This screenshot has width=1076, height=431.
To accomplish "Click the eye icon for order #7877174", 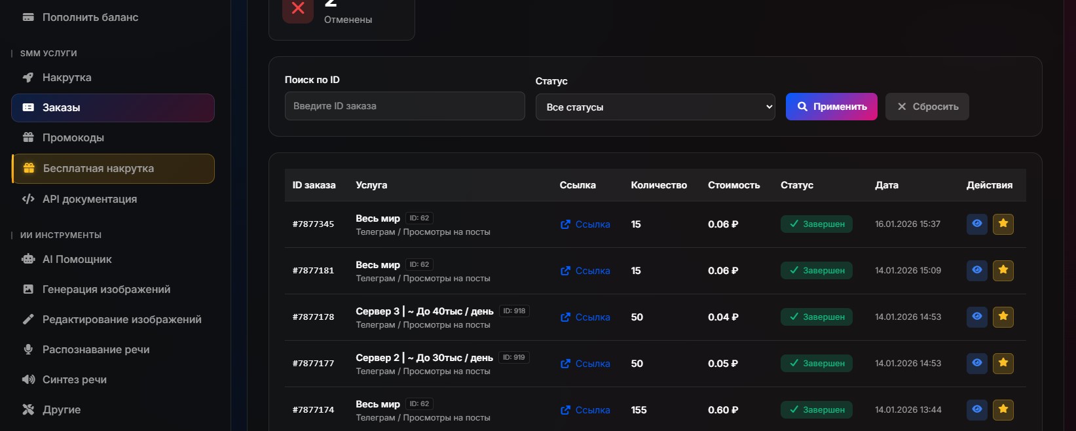I will [x=976, y=410].
